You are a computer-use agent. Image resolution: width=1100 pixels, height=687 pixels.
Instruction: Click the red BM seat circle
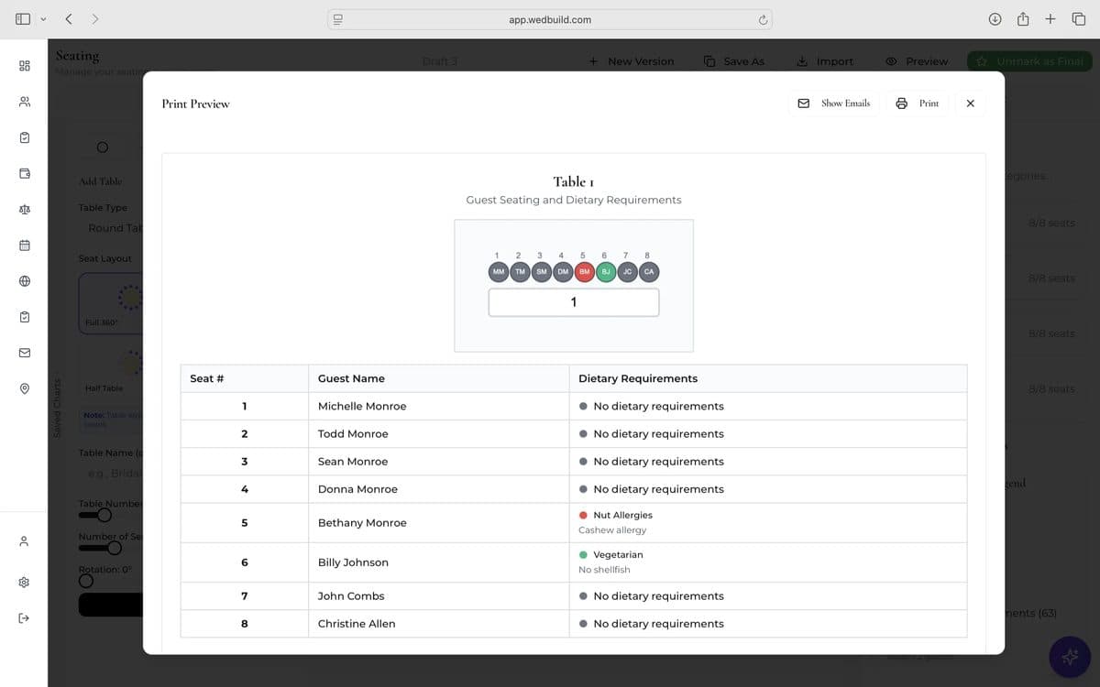click(x=585, y=272)
